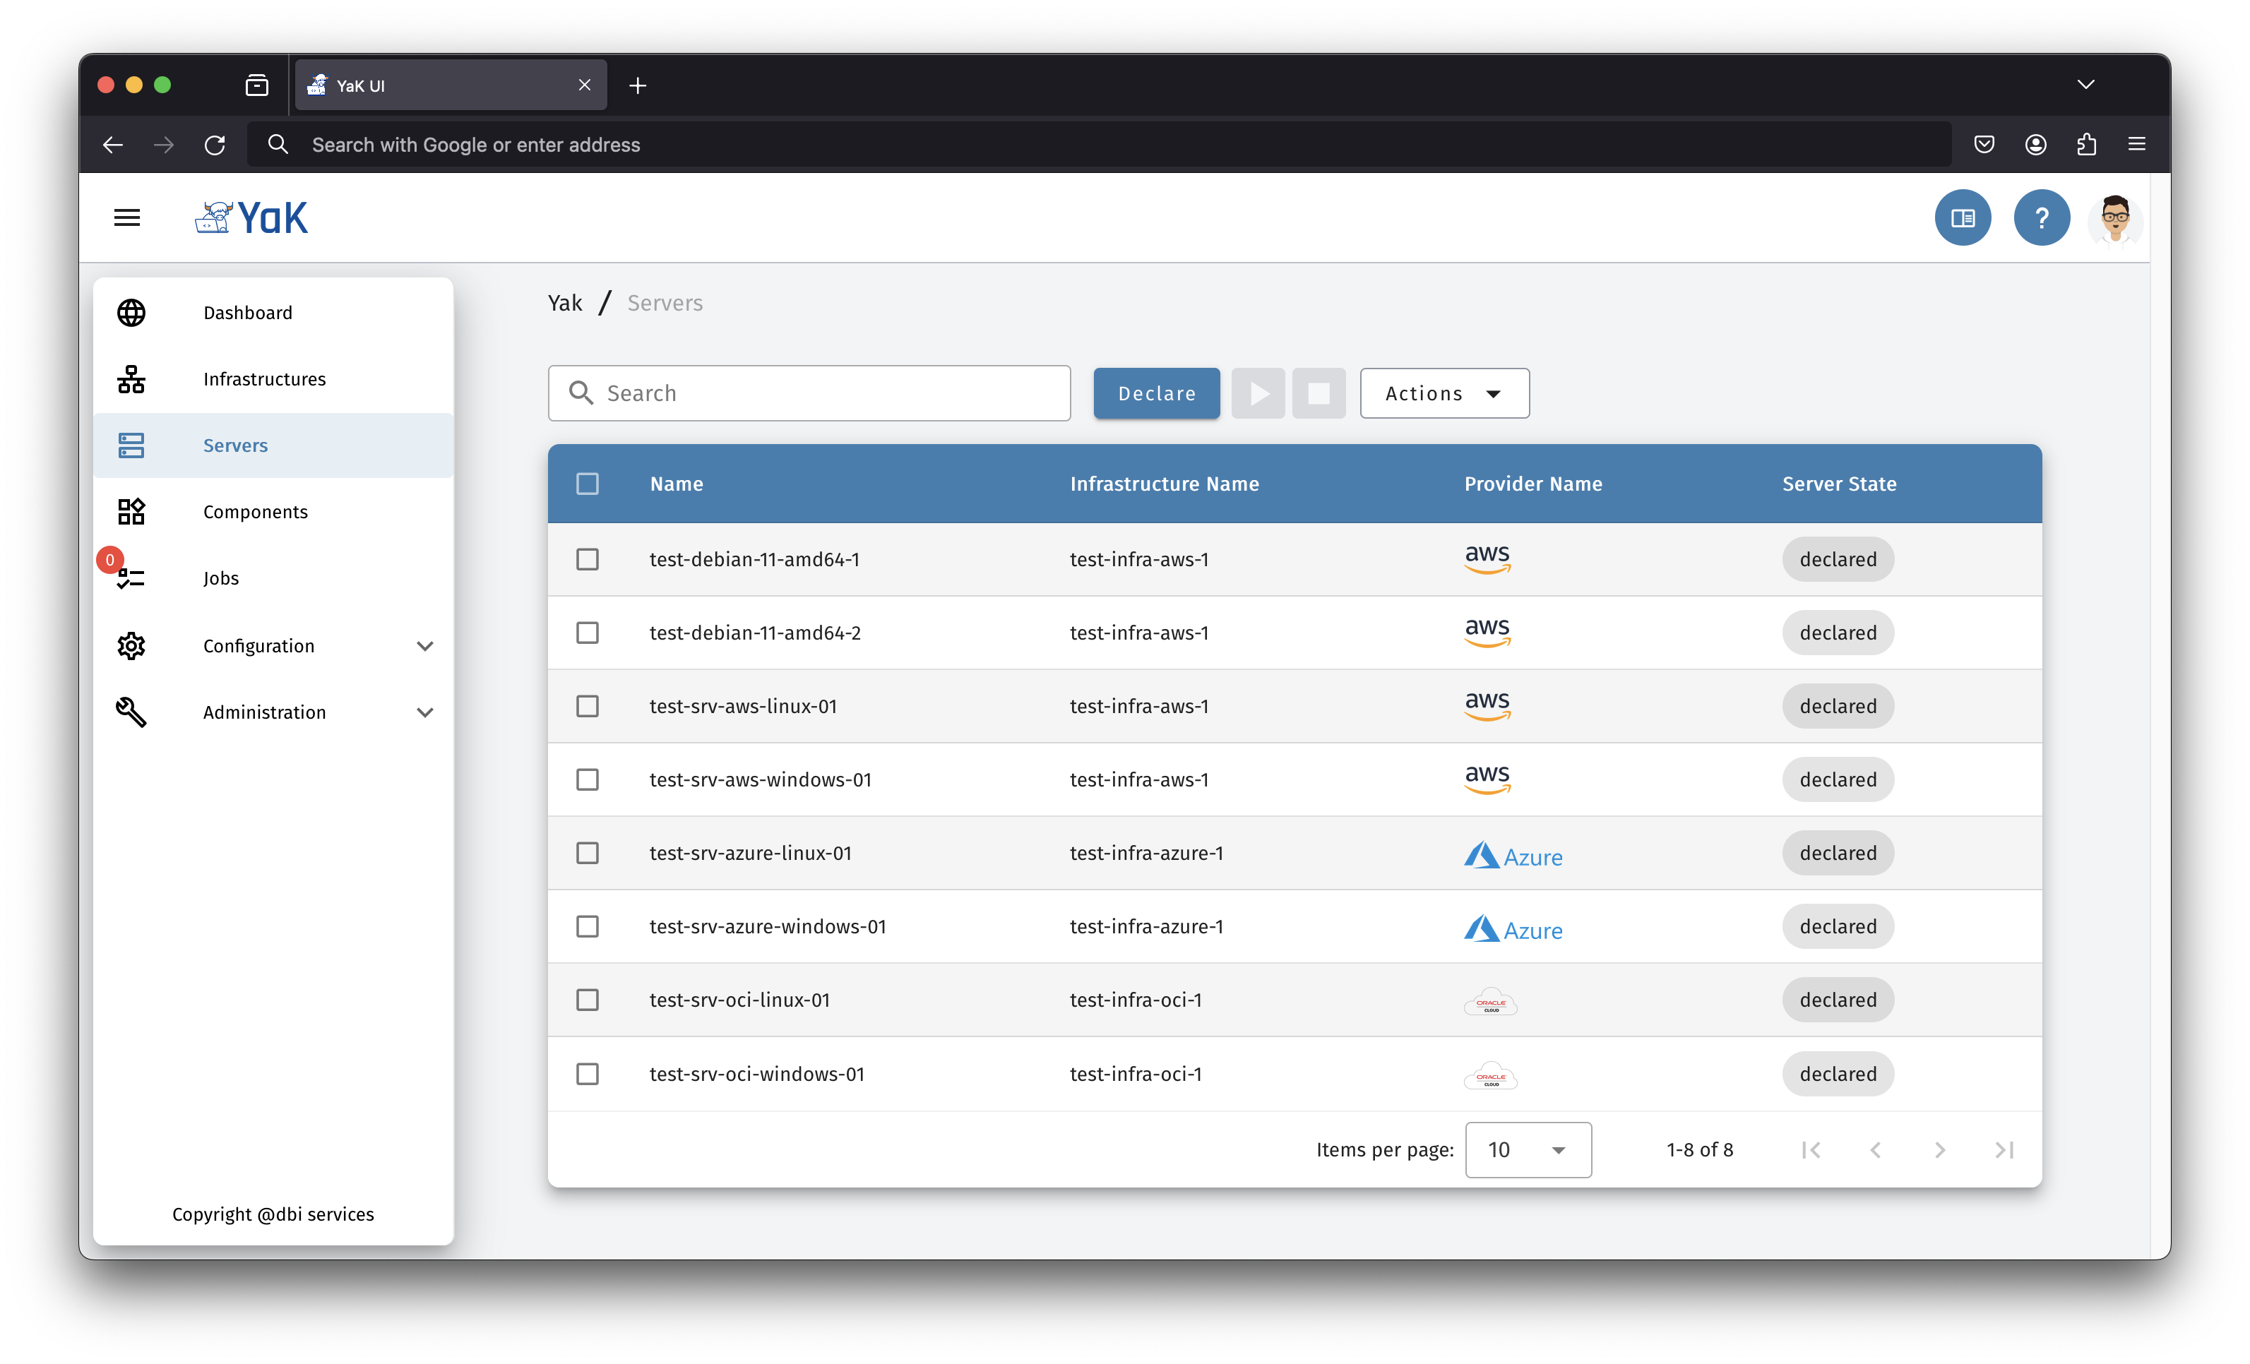Click the Yak breadcrumb link
The height and width of the screenshot is (1364, 2250).
[x=564, y=303]
